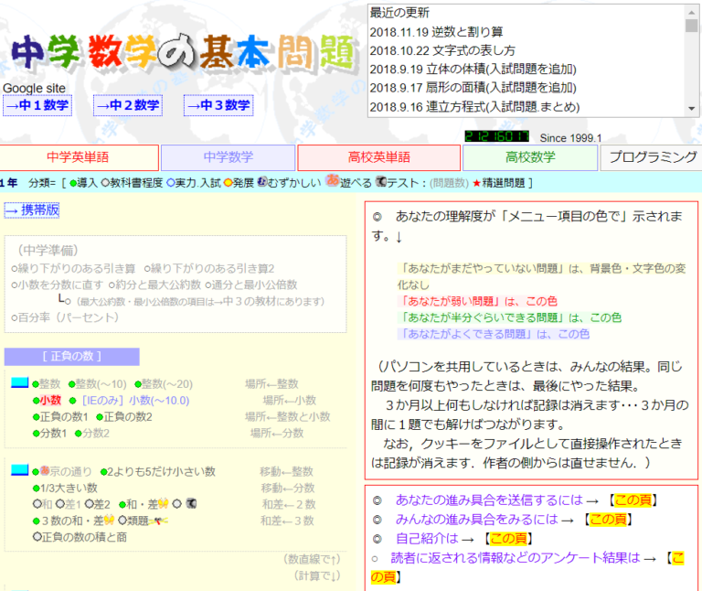Viewport: 702px width, 591px height.
Task: Click the colorful 中学数学の基本問題 title logo
Action: point(184,54)
